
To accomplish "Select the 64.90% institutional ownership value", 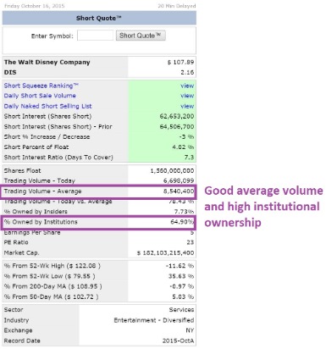I will pyautogui.click(x=182, y=222).
